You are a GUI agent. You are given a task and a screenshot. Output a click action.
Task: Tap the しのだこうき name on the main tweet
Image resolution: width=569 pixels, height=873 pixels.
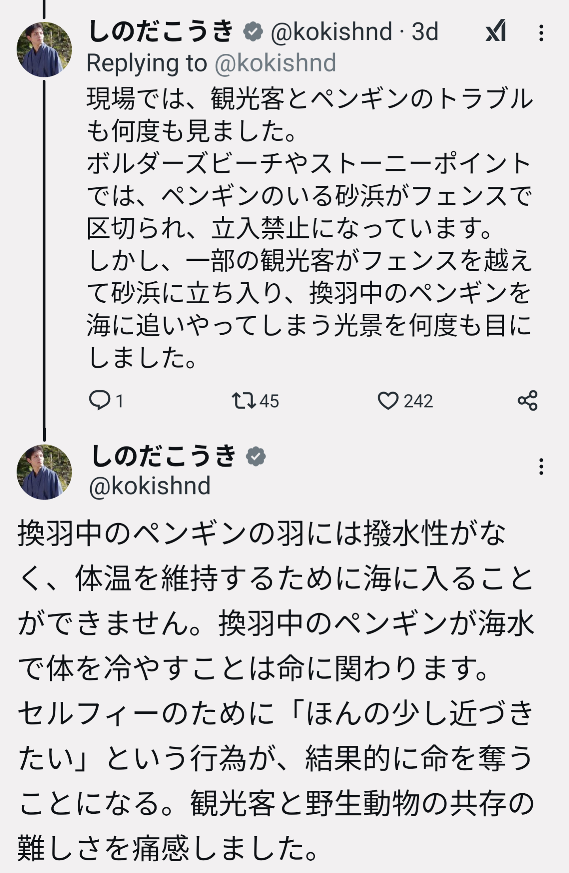tap(163, 456)
